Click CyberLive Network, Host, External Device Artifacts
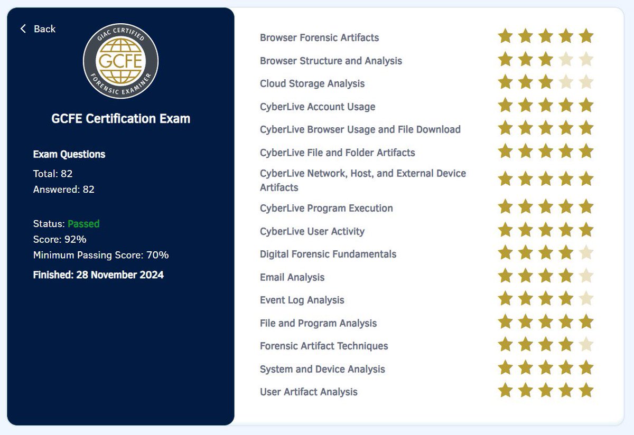The width and height of the screenshot is (634, 435). (363, 180)
